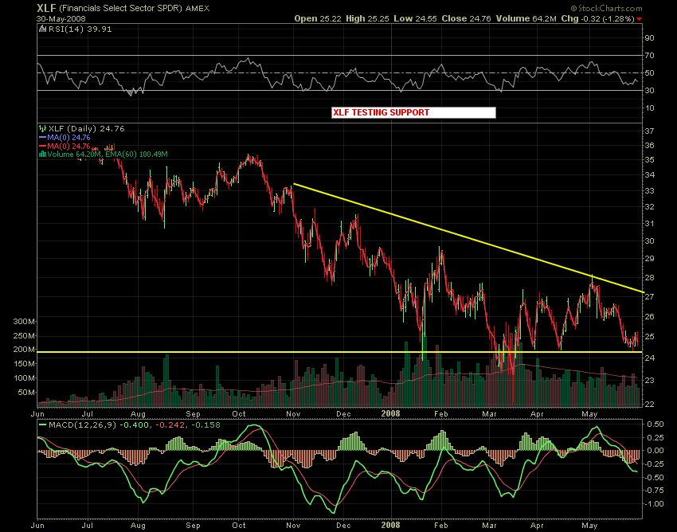
Task: Click the 22 price axis label
Action: coord(649,405)
